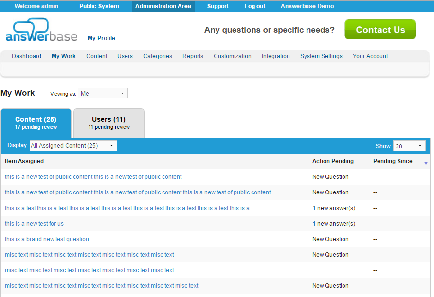
Task: Open 'this is a new test for us'
Action: pyautogui.click(x=34, y=224)
